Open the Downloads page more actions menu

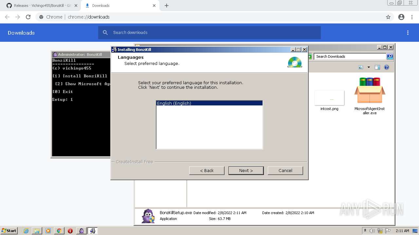tap(408, 33)
